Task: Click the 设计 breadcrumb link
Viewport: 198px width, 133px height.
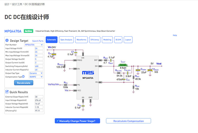Action: point(7,4)
